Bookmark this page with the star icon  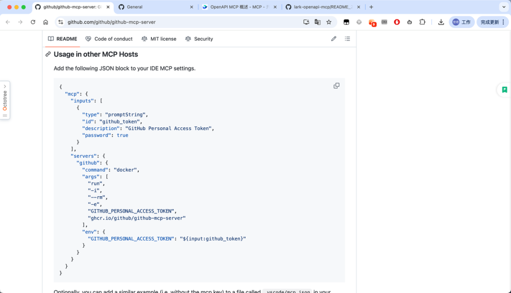click(x=329, y=22)
